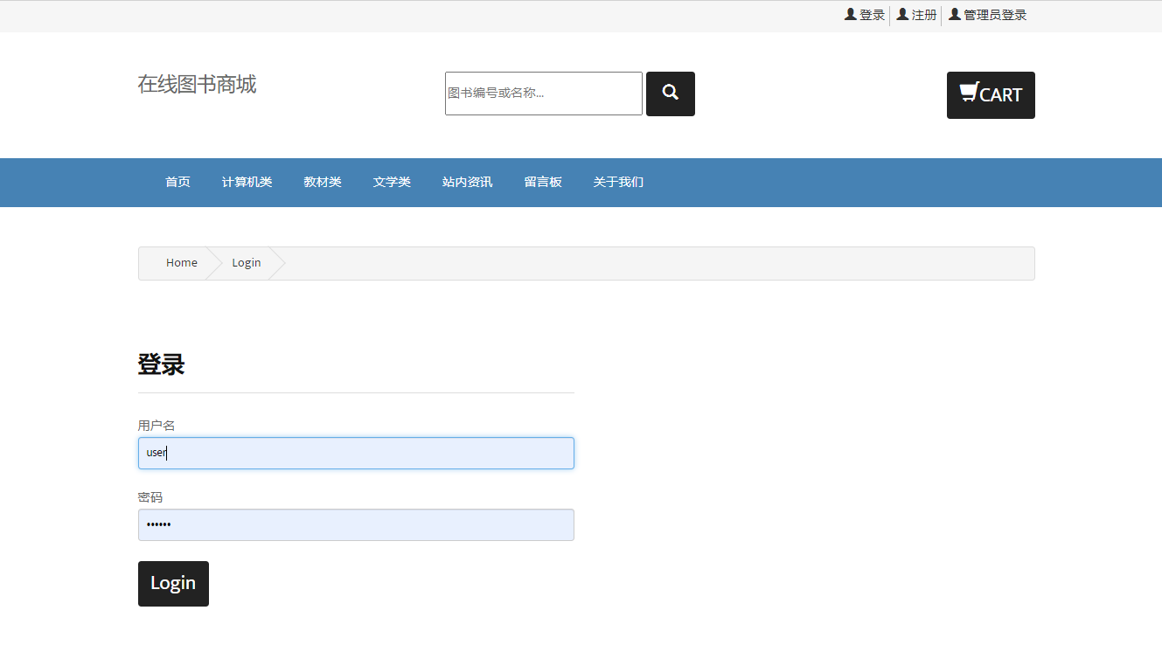Visit the 关于我们 page
Screen dimensions: 1162x659
(x=617, y=182)
